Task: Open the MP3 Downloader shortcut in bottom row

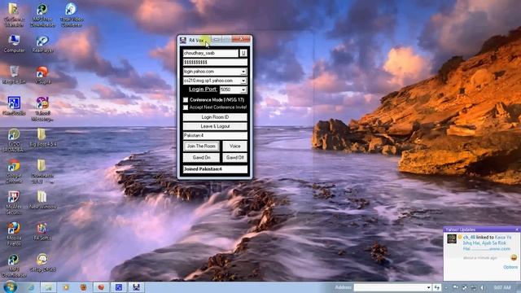Action: click(x=14, y=265)
